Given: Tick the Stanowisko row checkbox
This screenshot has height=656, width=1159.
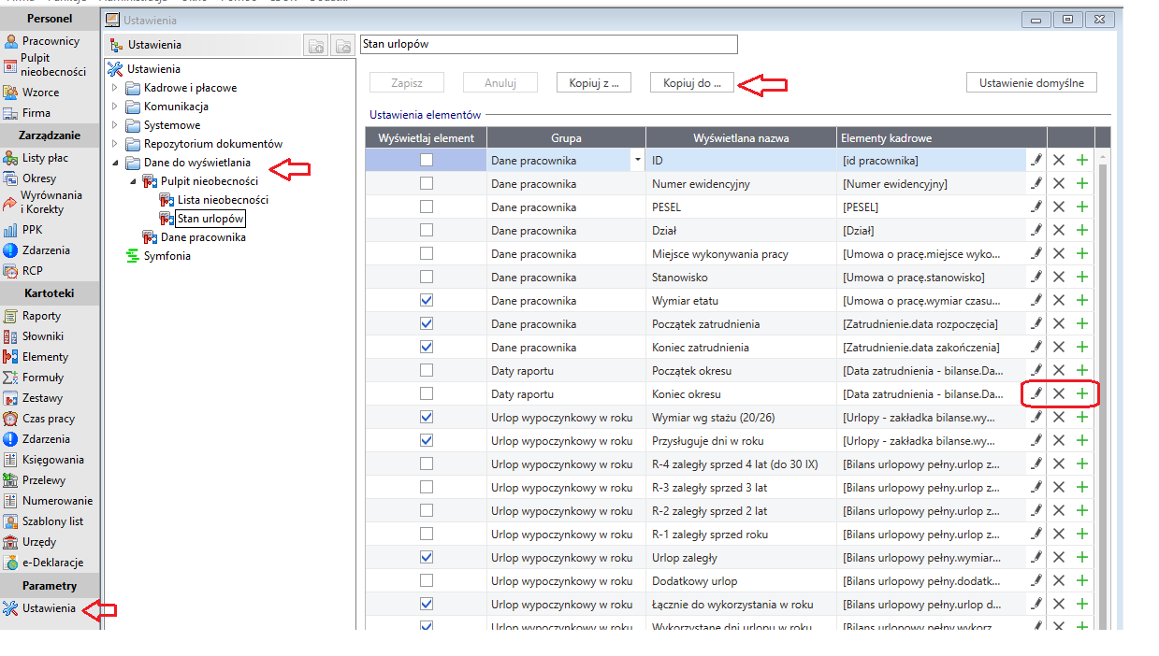Looking at the screenshot, I should tap(427, 277).
